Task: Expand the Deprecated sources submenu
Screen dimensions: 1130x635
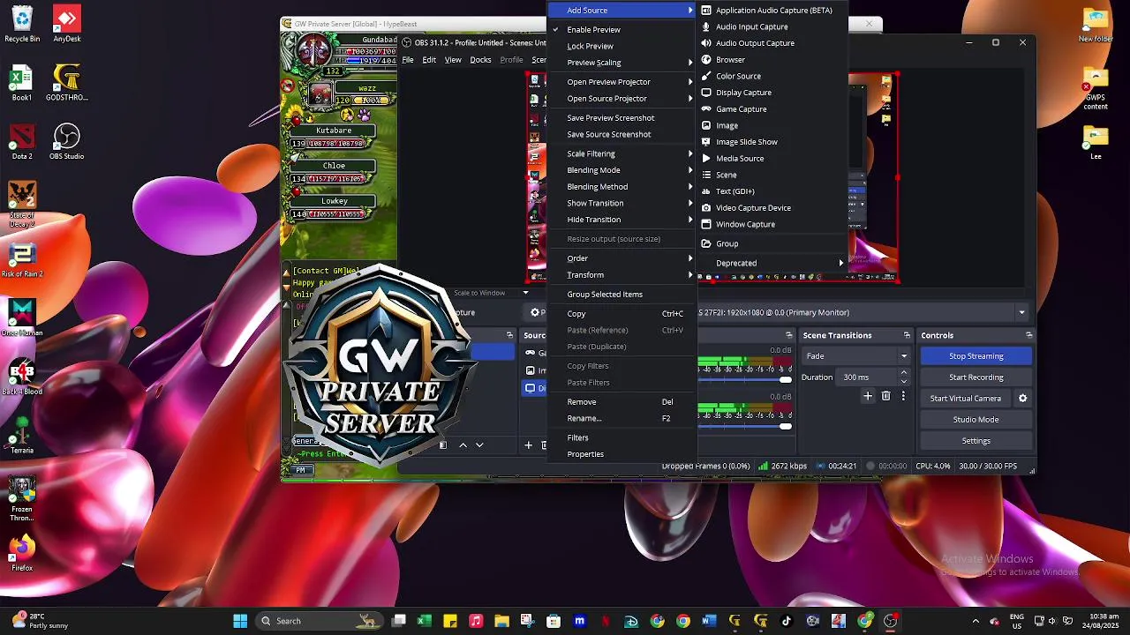Action: point(772,263)
